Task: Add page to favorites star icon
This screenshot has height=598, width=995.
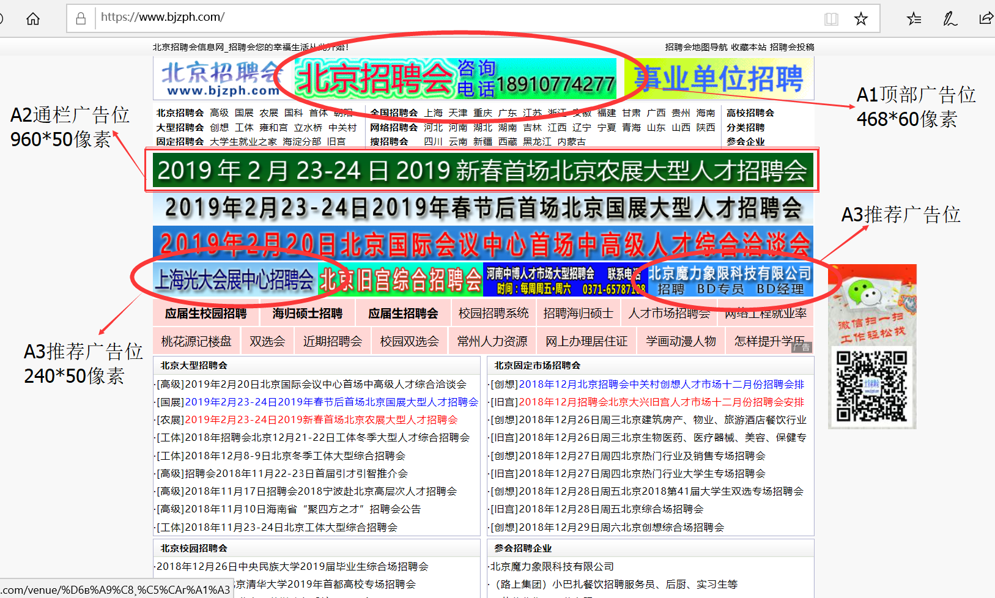Action: click(861, 19)
